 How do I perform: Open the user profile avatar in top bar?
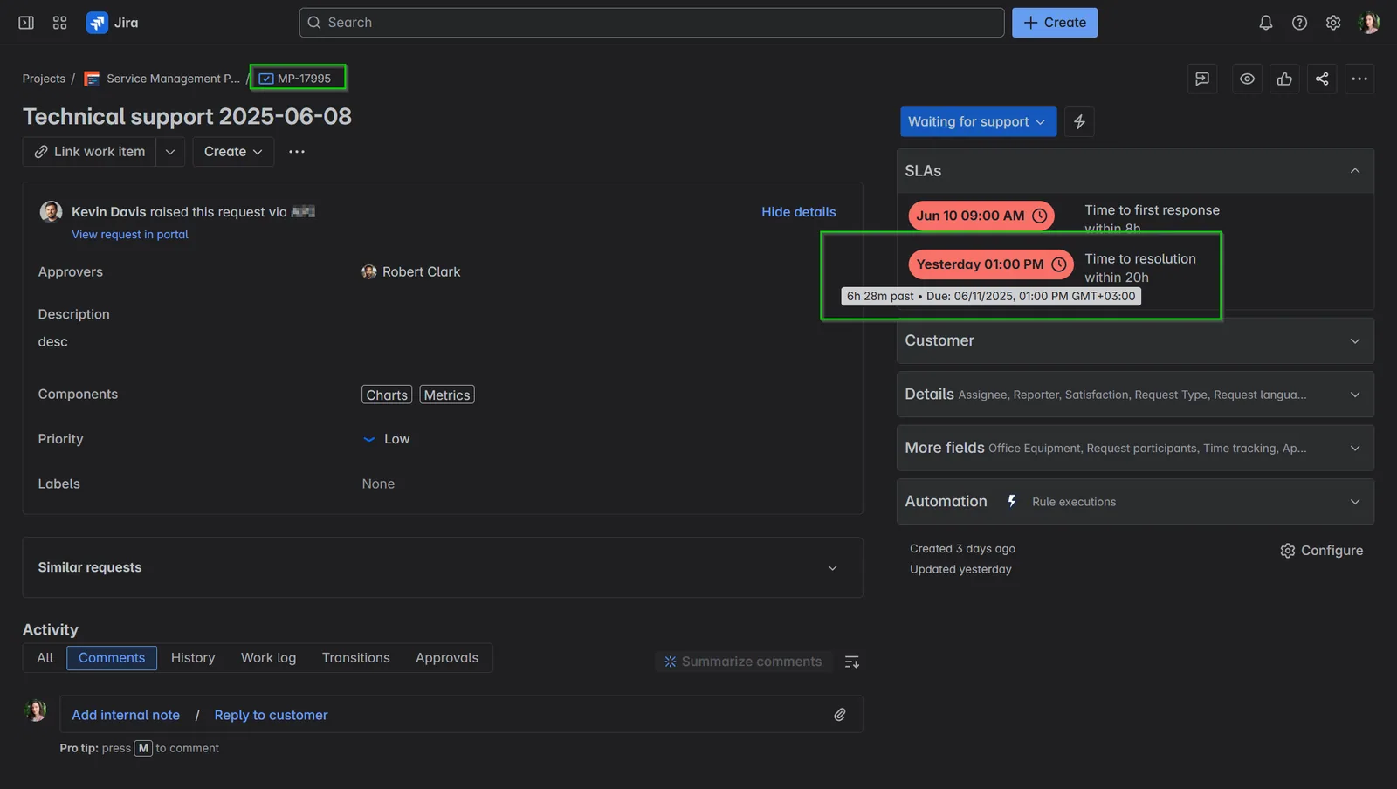click(x=1369, y=23)
